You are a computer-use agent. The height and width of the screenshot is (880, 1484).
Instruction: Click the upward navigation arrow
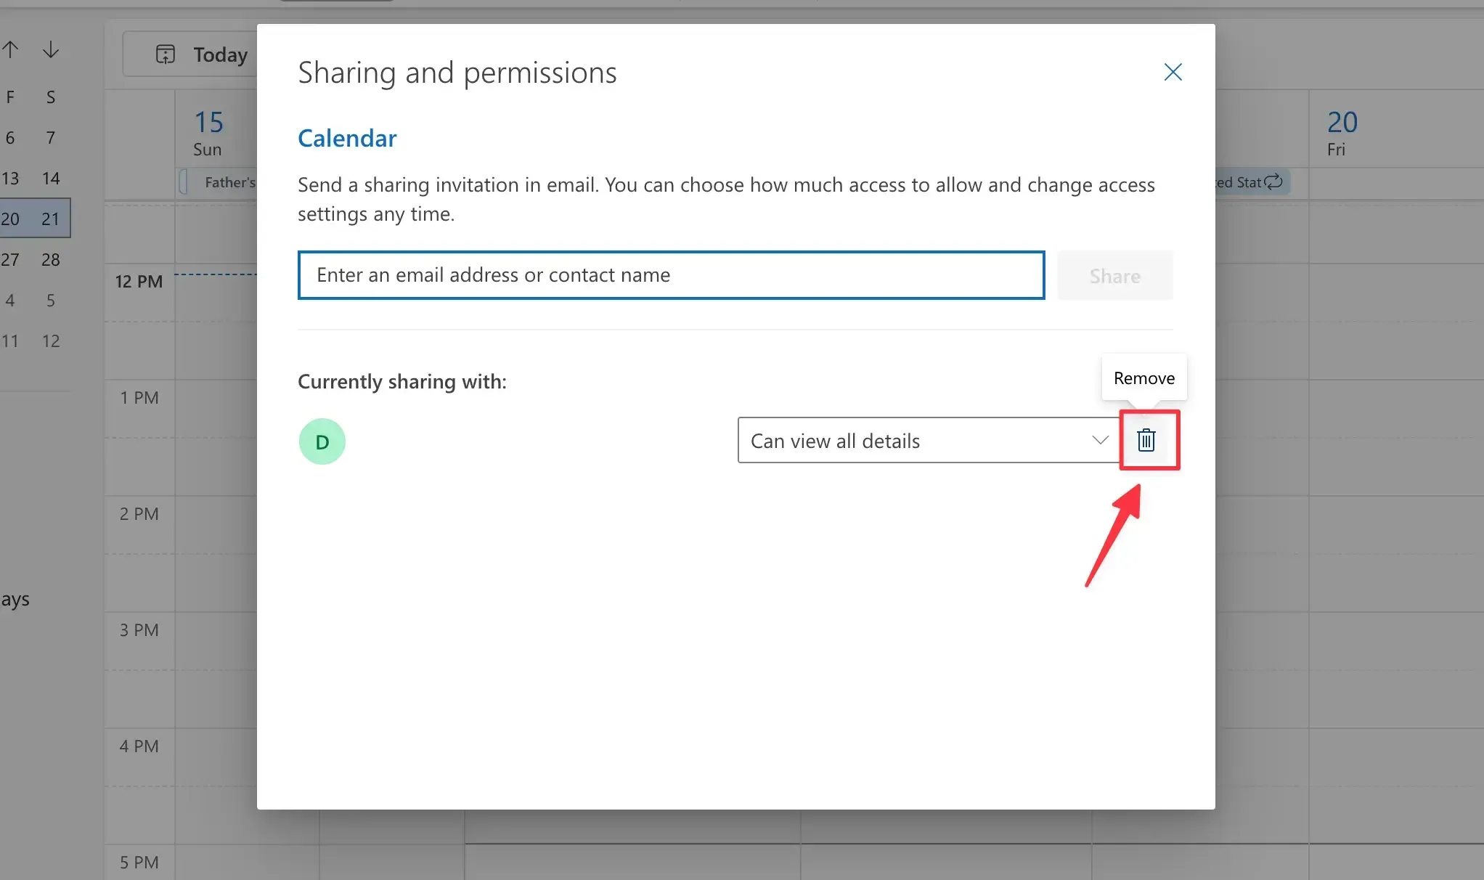tap(10, 49)
